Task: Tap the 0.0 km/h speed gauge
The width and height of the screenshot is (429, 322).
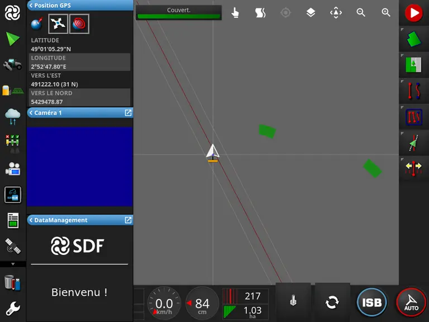Action: click(x=164, y=304)
